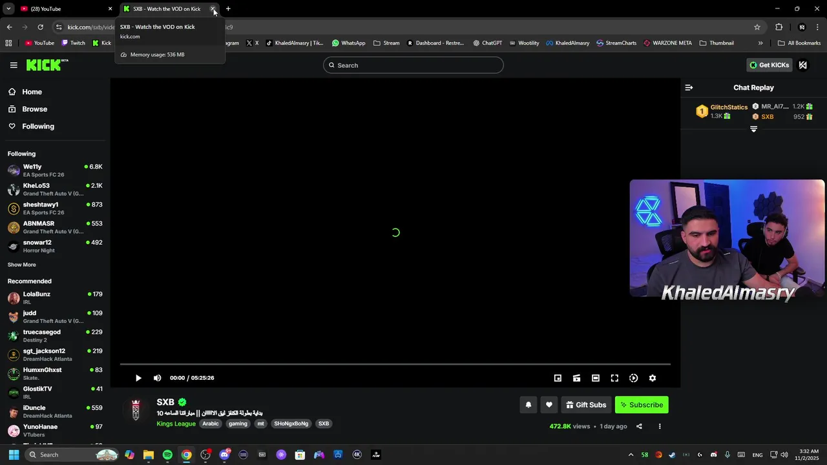Select the gaming tag
827x465 pixels.
(238, 424)
